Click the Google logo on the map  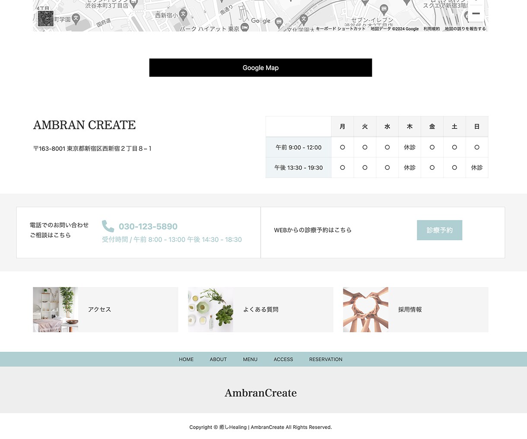[x=260, y=21]
